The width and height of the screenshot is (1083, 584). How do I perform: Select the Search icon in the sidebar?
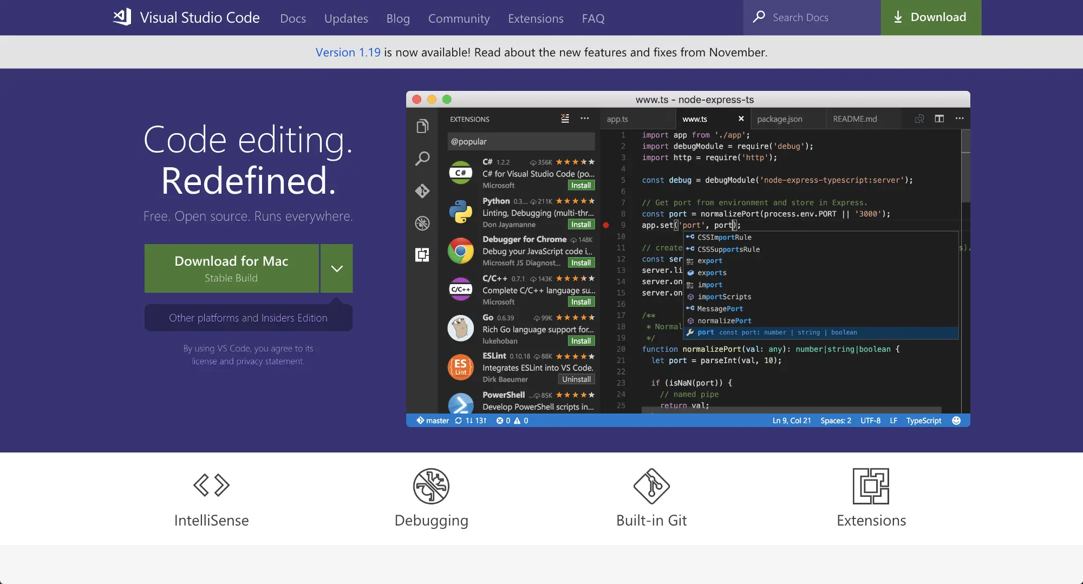pyautogui.click(x=422, y=159)
